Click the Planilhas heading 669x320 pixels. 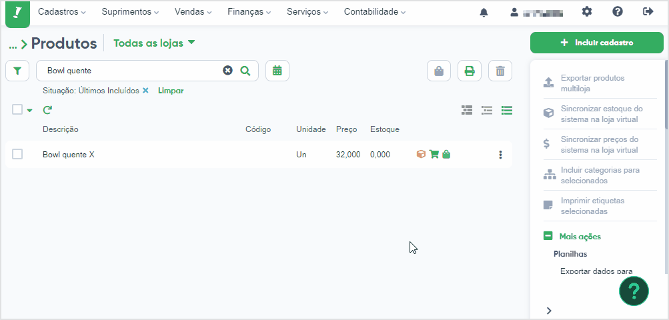pos(570,254)
